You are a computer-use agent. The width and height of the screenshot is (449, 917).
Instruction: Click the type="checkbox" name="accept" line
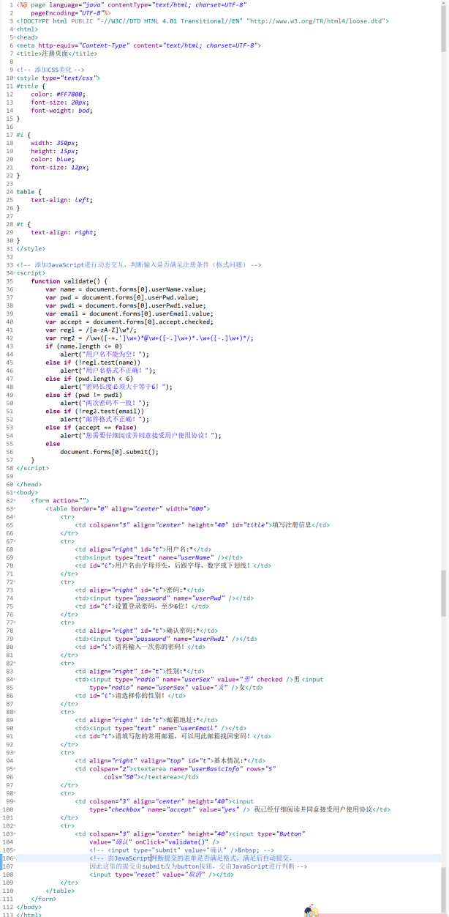[239, 809]
